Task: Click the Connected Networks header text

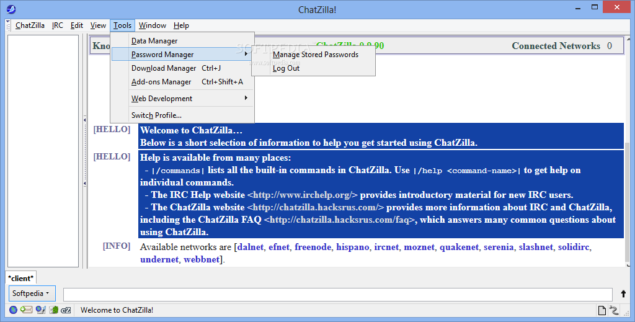Action: point(556,46)
